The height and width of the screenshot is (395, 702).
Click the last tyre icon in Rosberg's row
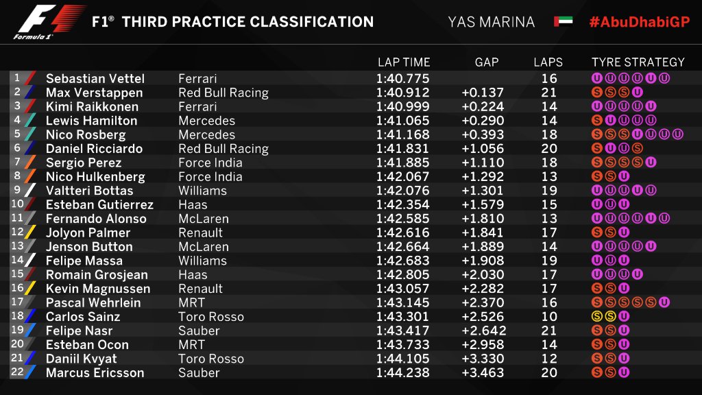678,134
